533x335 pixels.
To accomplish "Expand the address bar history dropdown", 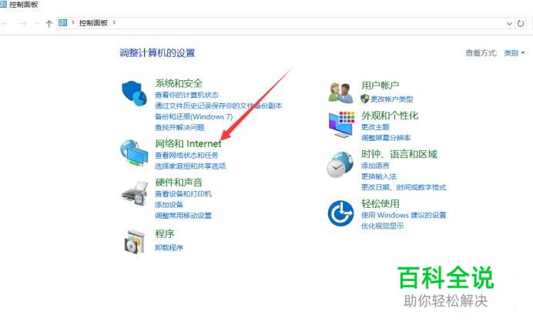I will [x=509, y=23].
